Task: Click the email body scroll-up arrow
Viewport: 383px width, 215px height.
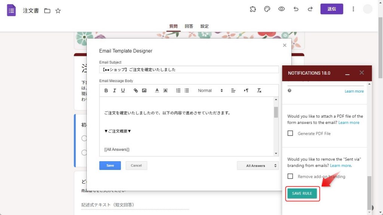Action: (x=276, y=99)
